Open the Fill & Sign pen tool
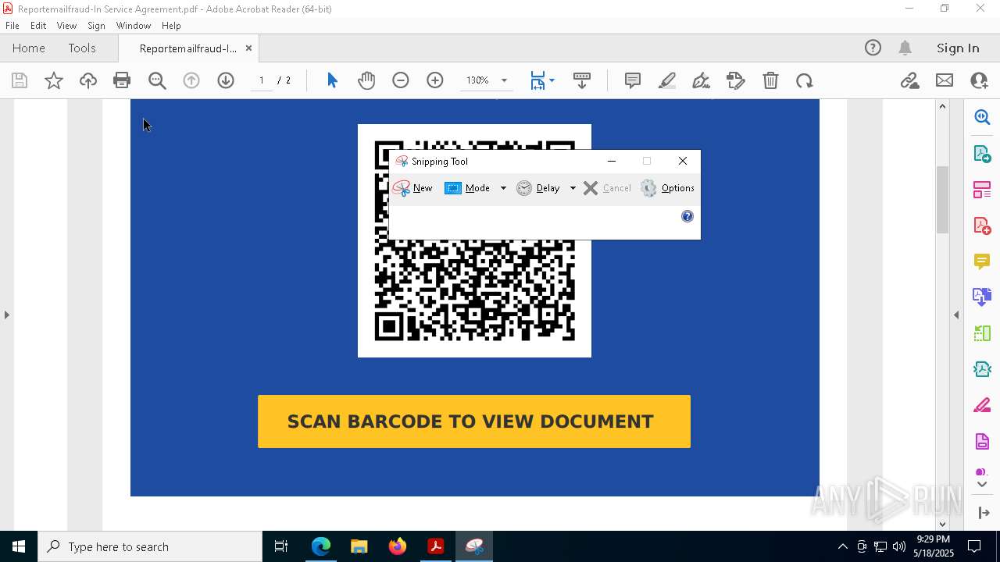Image resolution: width=1000 pixels, height=562 pixels. [702, 80]
